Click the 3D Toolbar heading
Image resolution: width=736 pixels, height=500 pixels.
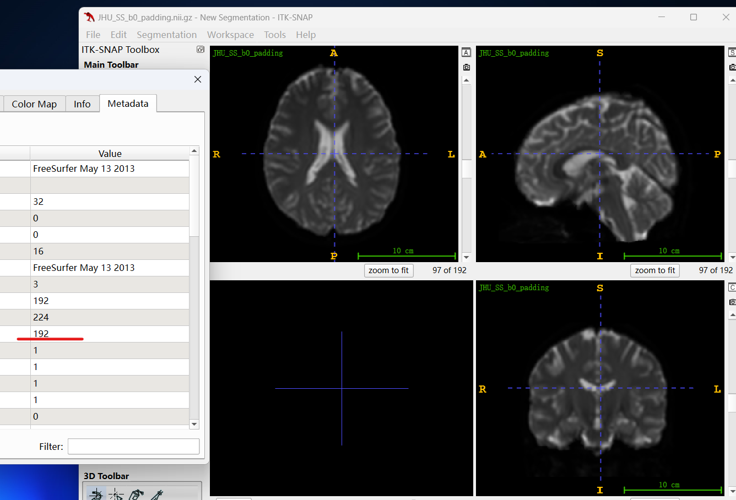click(x=106, y=476)
